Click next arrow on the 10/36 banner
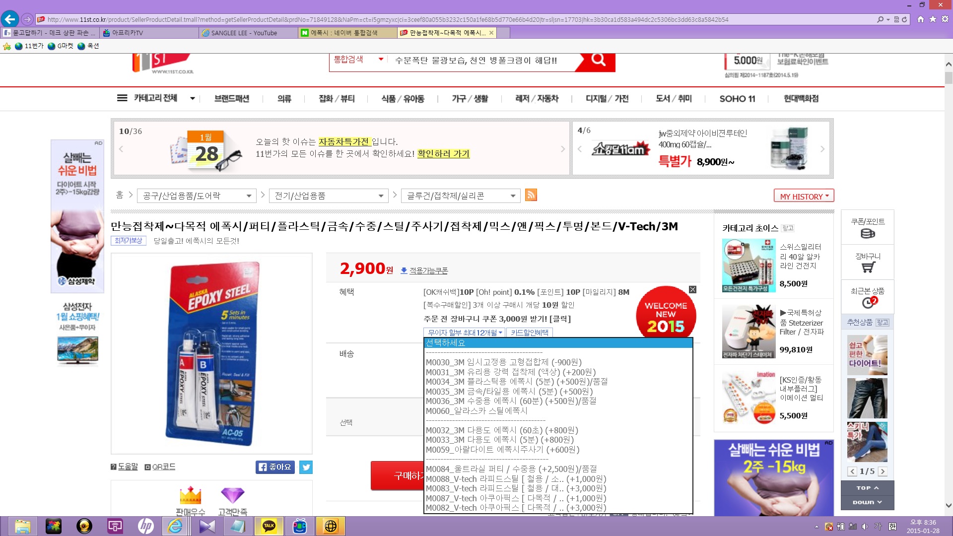 562,149
